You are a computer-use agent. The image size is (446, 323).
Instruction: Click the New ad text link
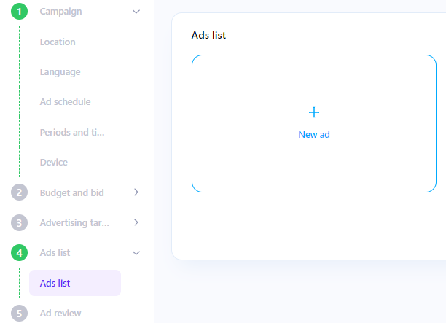(314, 134)
